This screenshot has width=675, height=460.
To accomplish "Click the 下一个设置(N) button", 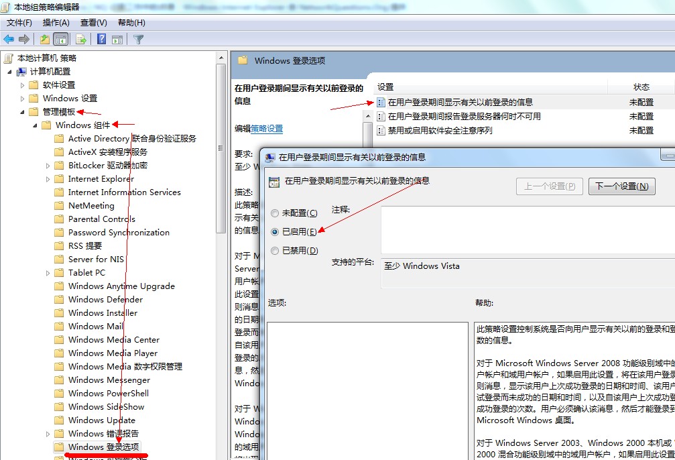I will pos(621,186).
